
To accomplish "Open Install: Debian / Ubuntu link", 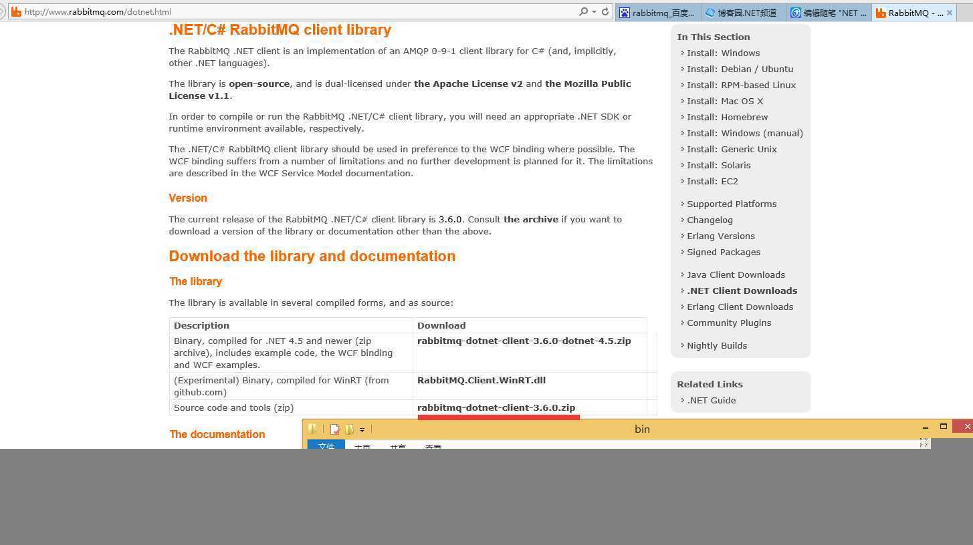I will pyautogui.click(x=740, y=69).
